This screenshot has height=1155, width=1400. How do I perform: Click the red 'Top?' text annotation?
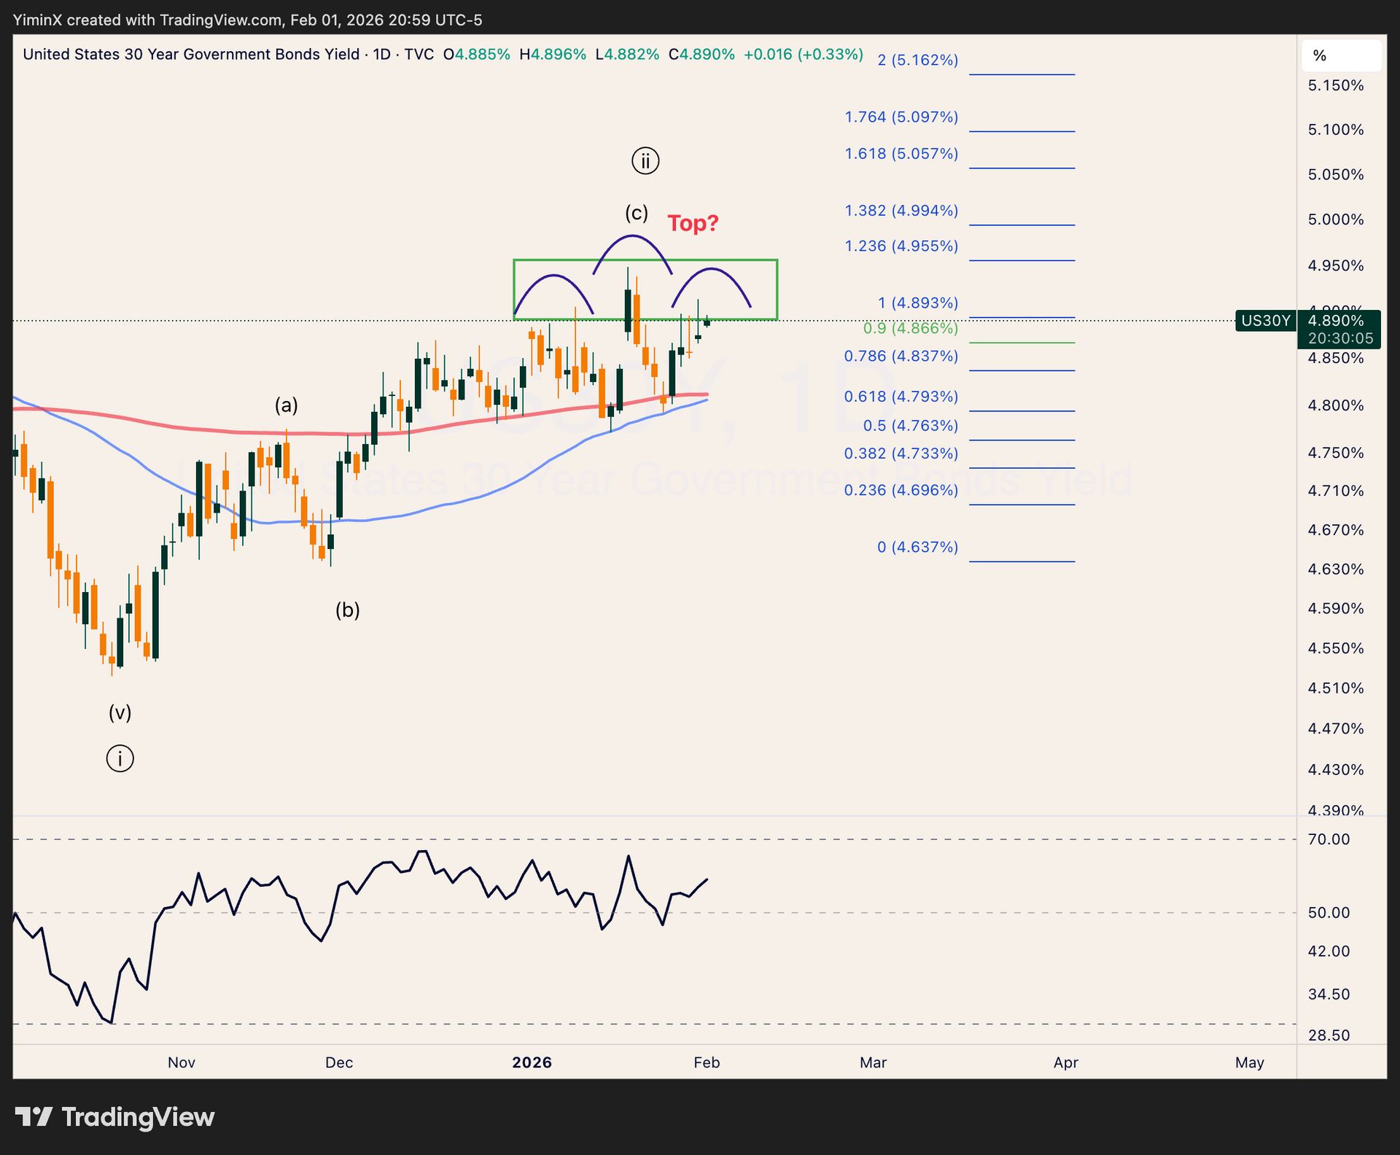click(693, 223)
